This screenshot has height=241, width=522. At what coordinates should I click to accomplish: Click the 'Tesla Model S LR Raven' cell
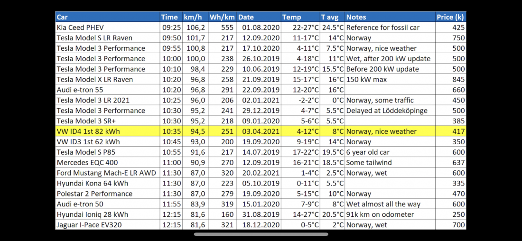tap(108, 38)
